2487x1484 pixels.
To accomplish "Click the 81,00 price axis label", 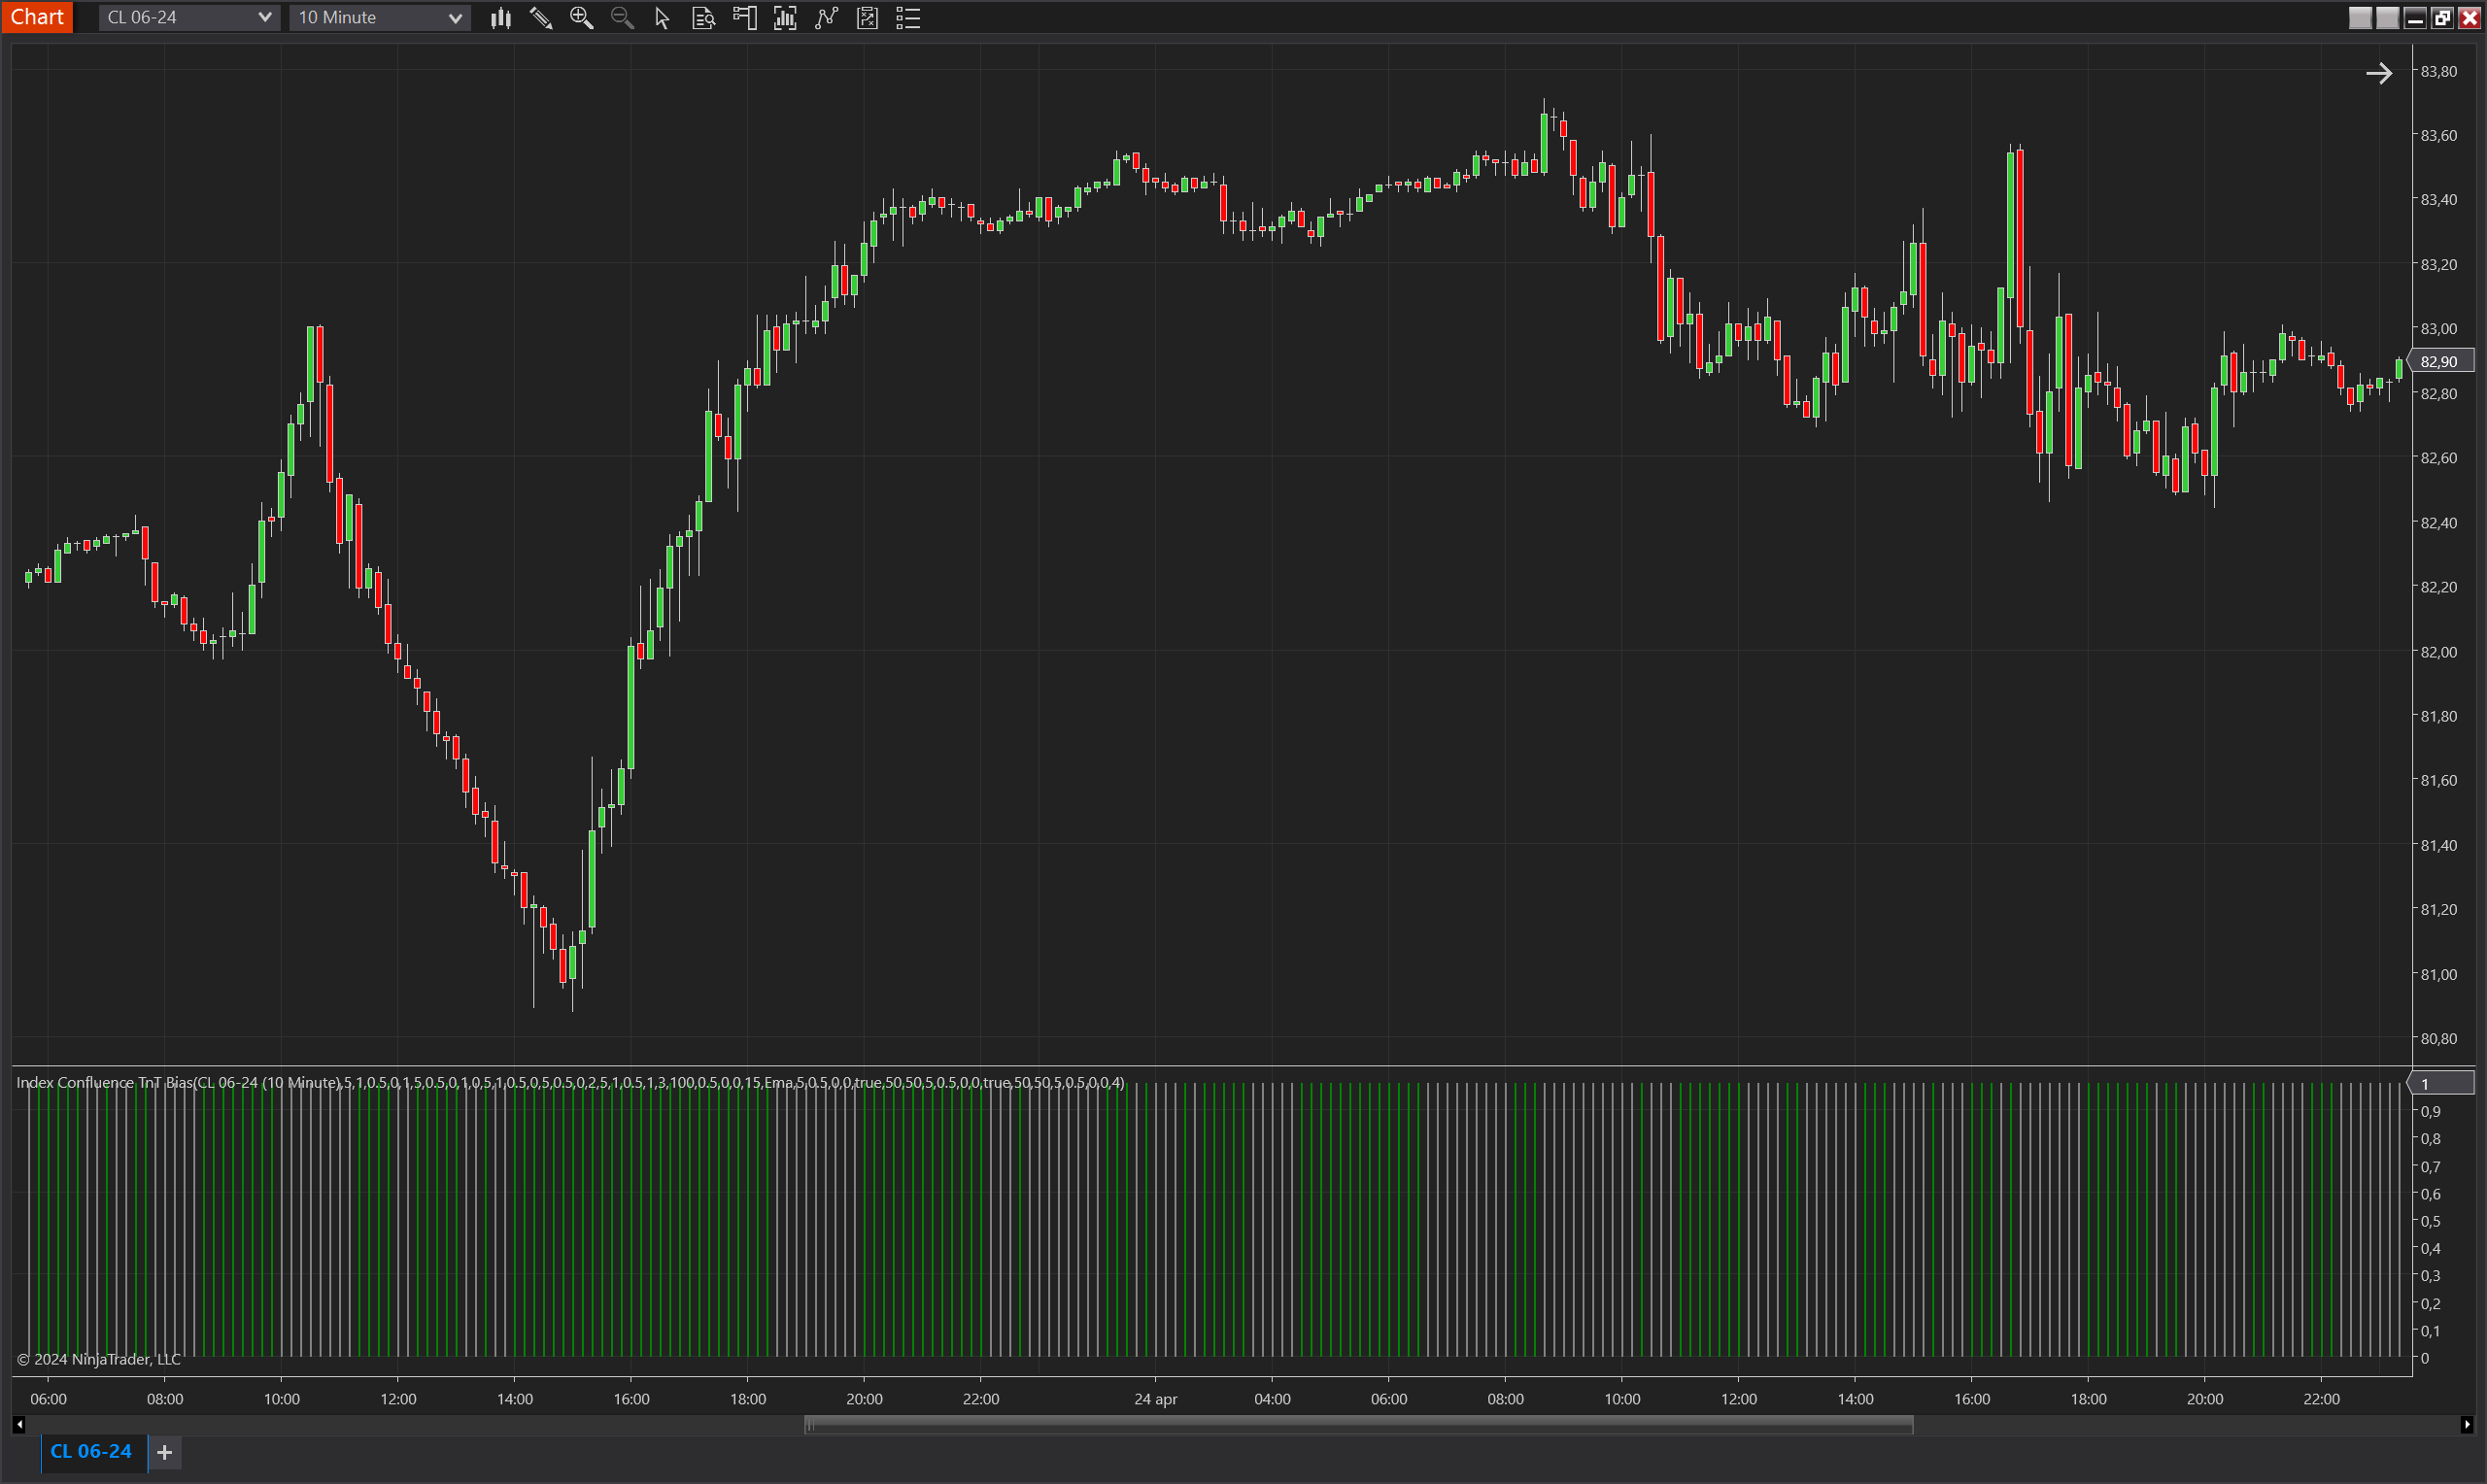I will [2438, 974].
